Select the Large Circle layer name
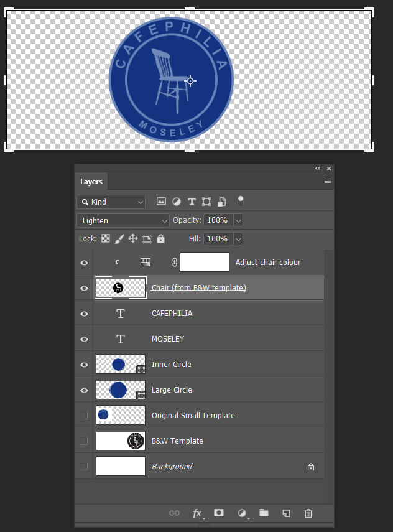Image resolution: width=393 pixels, height=532 pixels. coord(172,390)
